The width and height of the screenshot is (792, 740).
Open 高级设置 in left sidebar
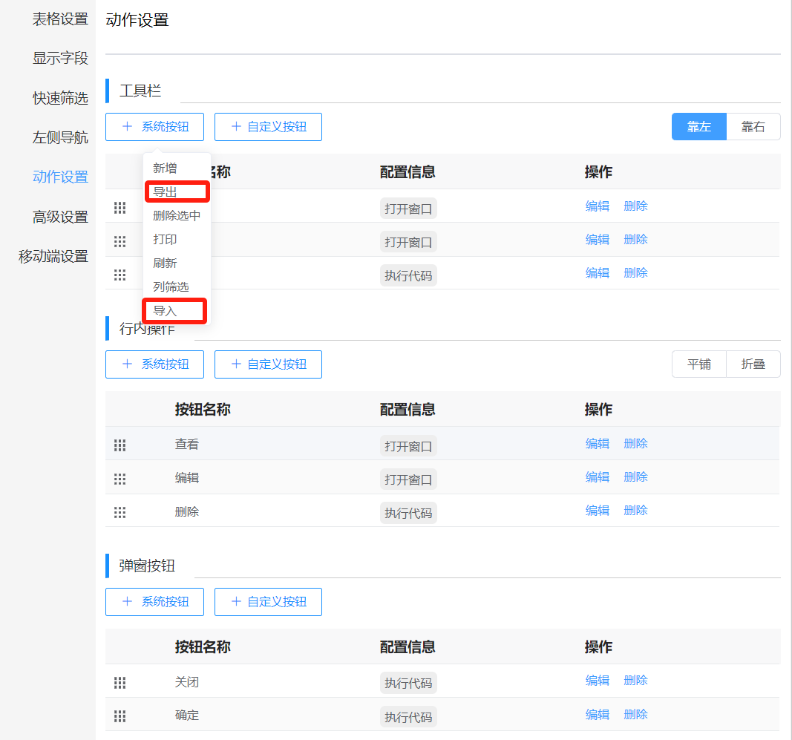click(60, 217)
